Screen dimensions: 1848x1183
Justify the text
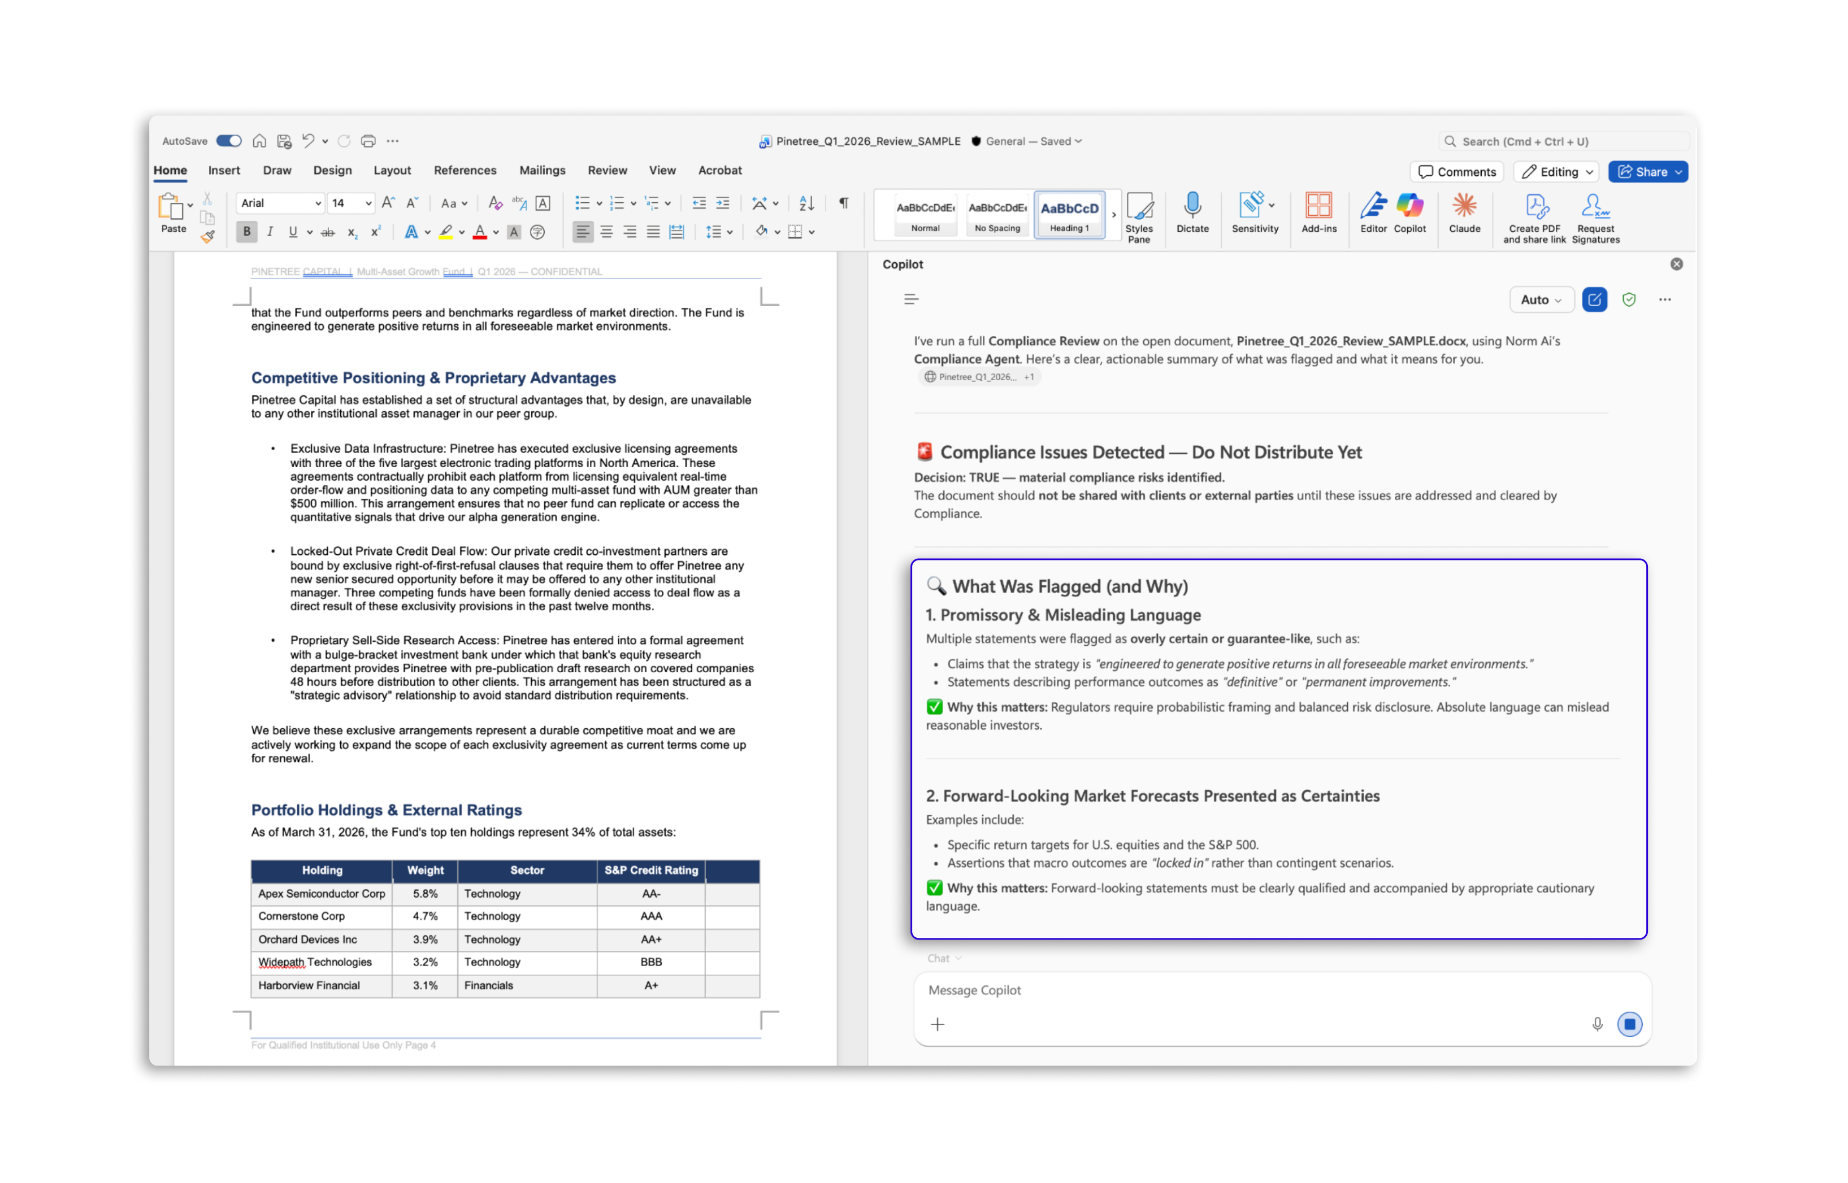pos(652,232)
